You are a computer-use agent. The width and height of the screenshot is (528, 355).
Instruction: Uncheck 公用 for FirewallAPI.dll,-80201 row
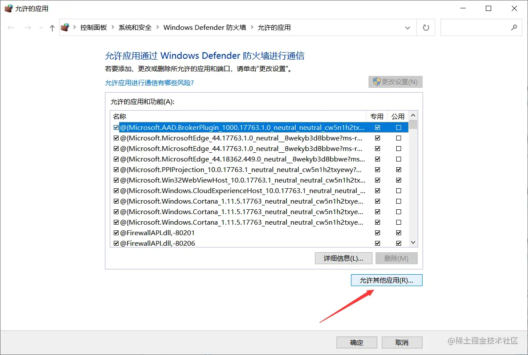[398, 233]
